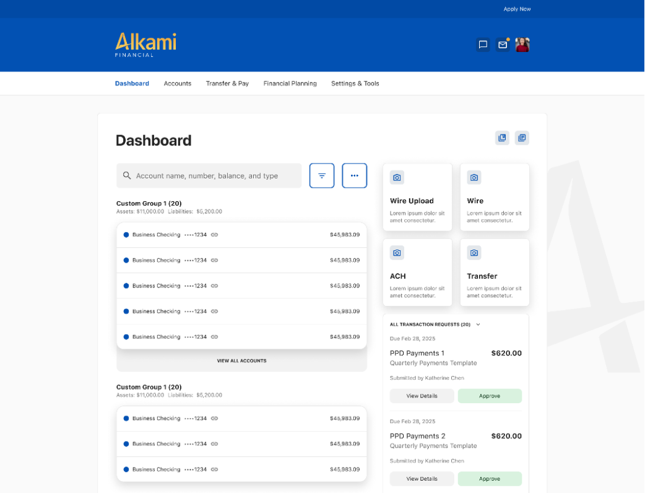645x493 pixels.
Task: Click the Apply Now link
Action: click(517, 9)
